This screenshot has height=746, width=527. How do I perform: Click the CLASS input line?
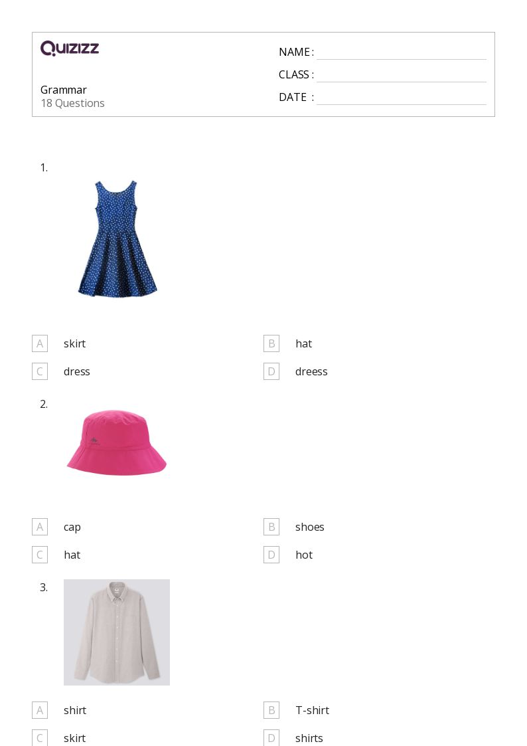click(402, 76)
